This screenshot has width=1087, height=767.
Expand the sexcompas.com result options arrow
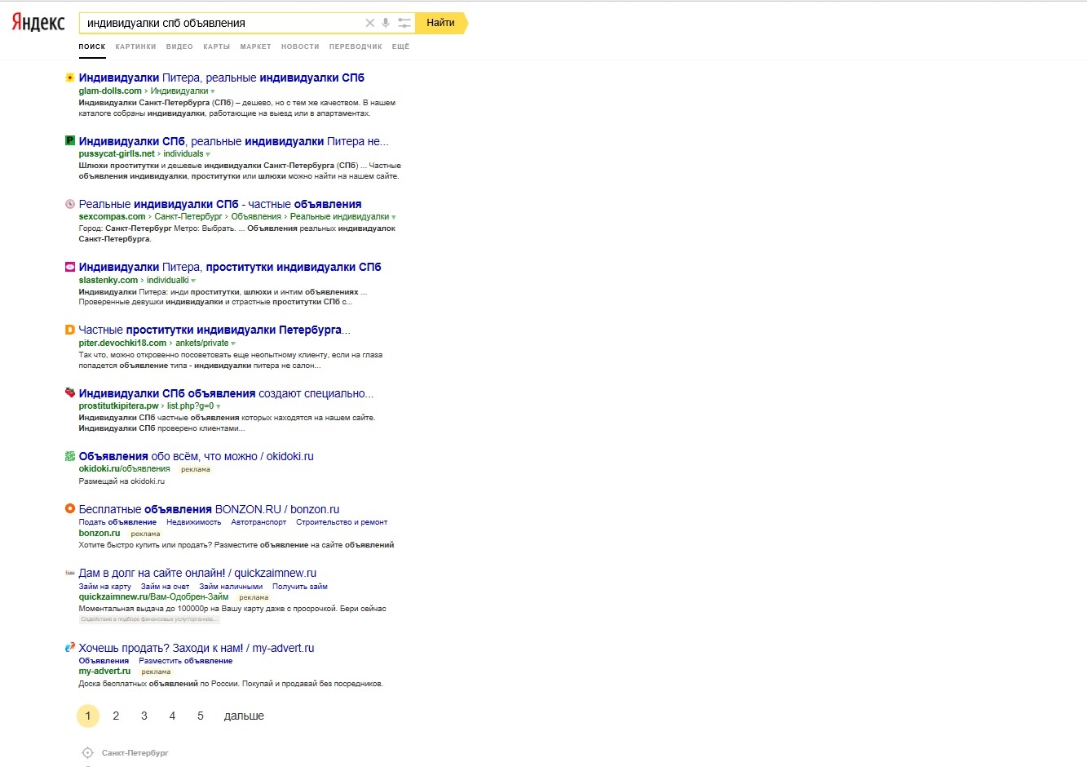[394, 217]
